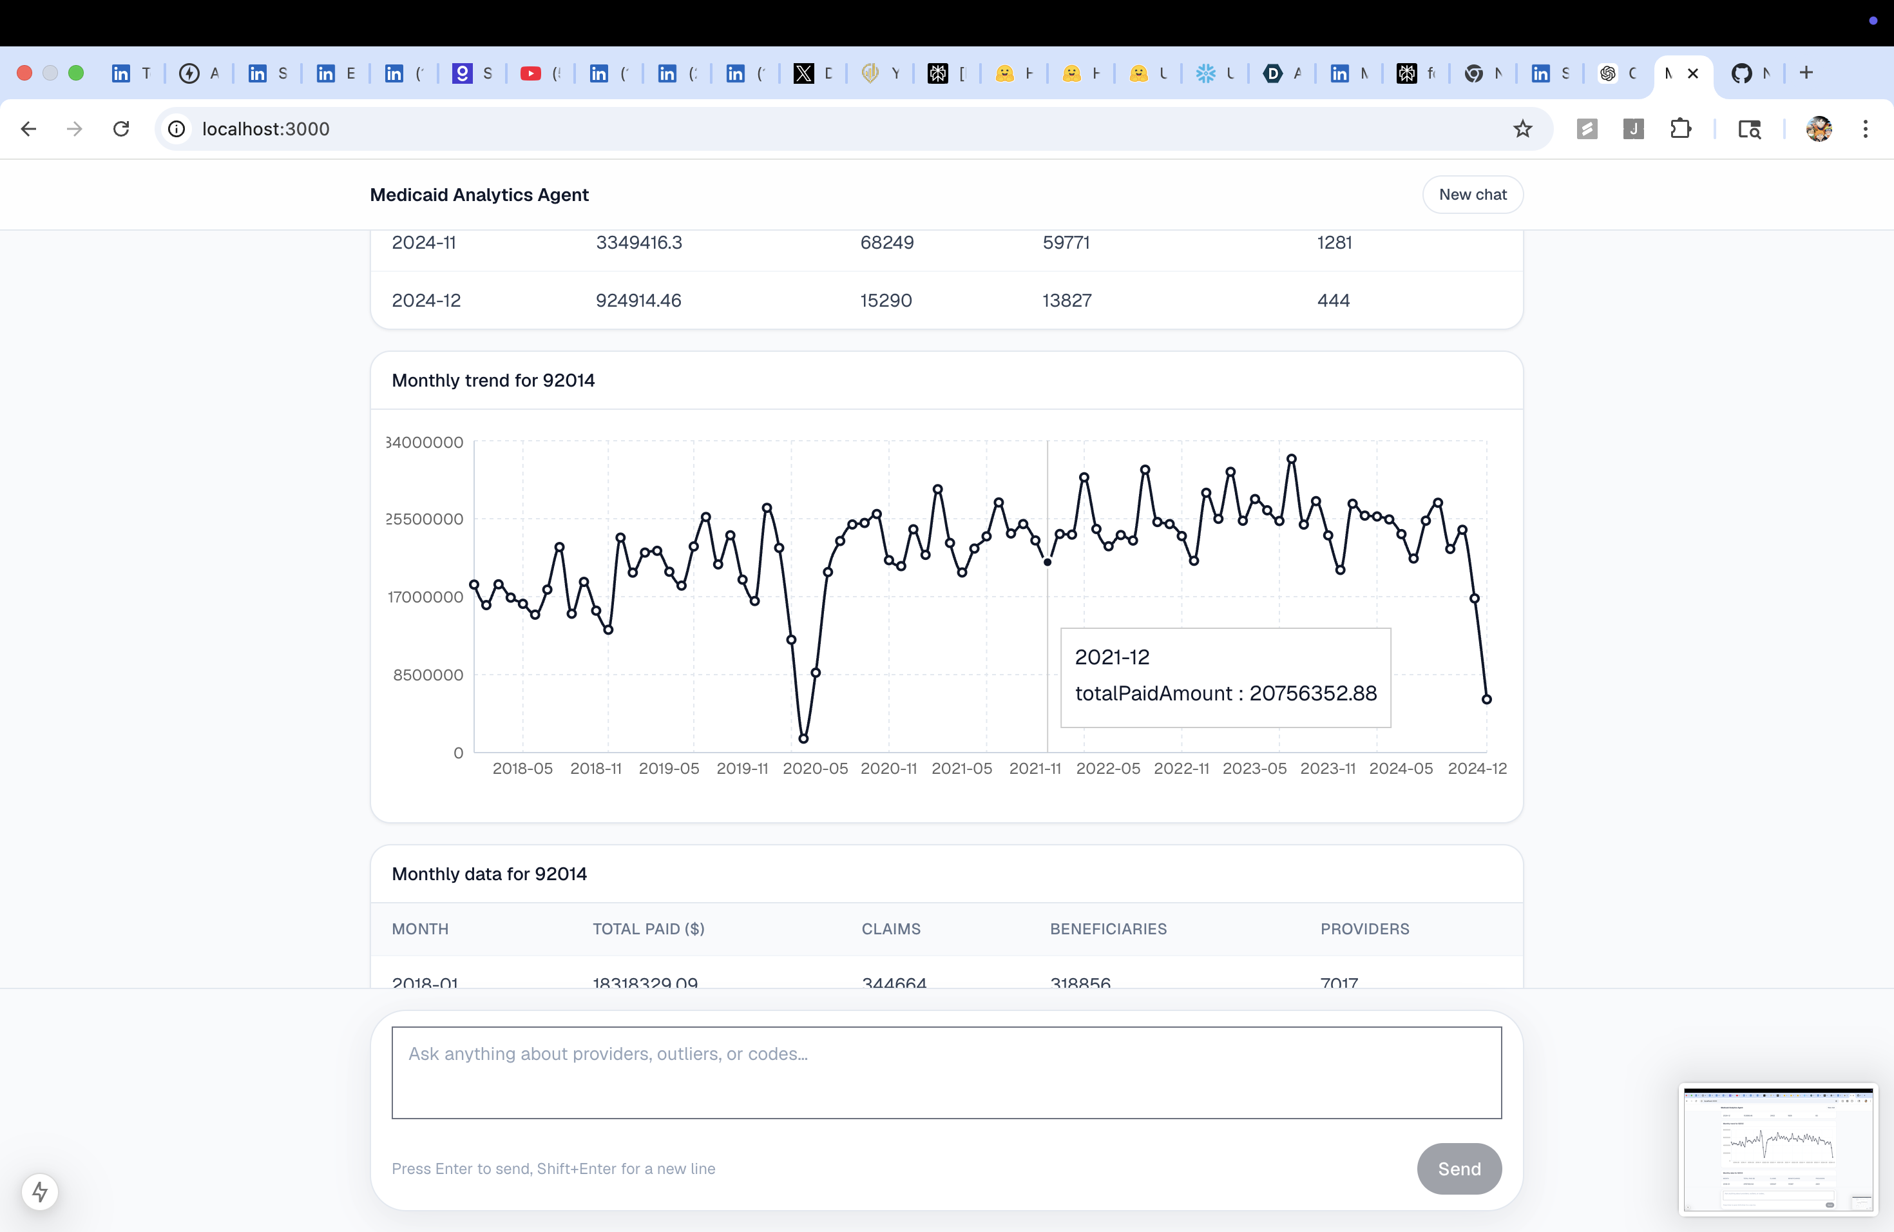Click the bookmark star icon
Screen dimensions: 1894x1232
click(1522, 129)
